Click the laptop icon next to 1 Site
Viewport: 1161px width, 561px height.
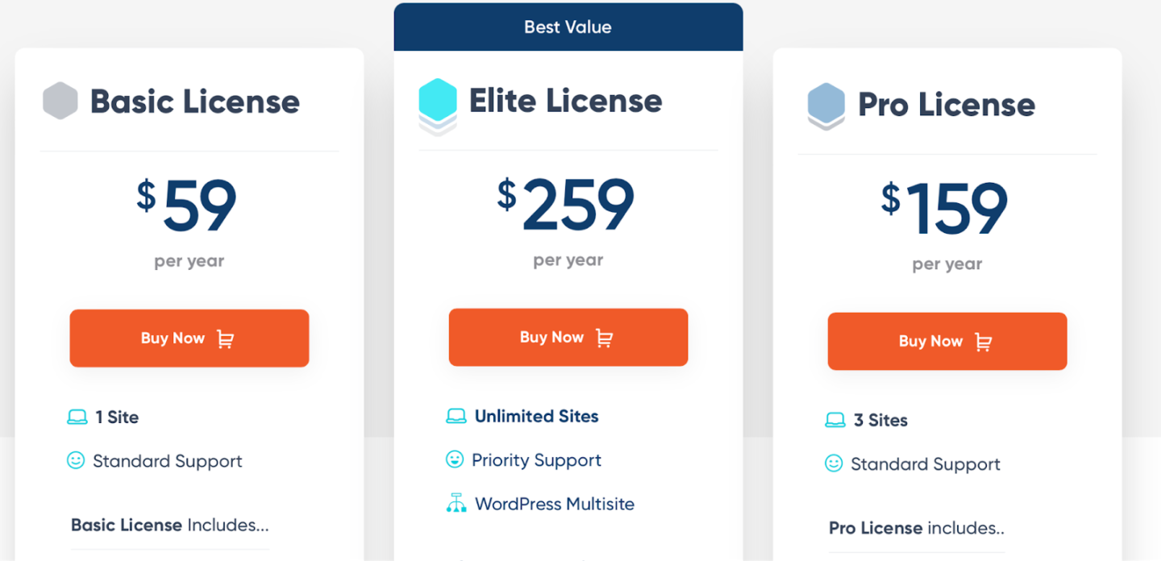77,417
